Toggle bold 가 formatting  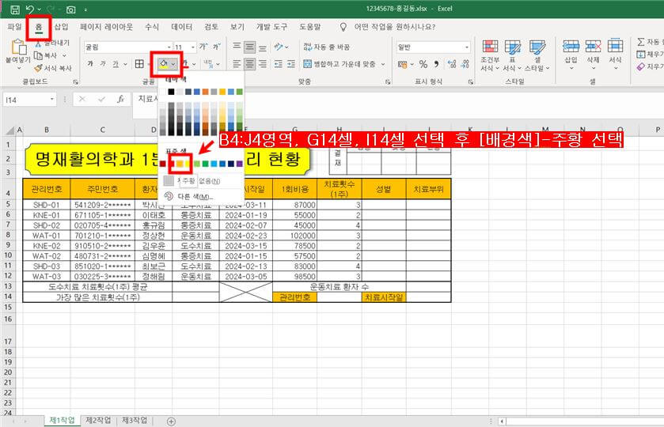pyautogui.click(x=89, y=64)
